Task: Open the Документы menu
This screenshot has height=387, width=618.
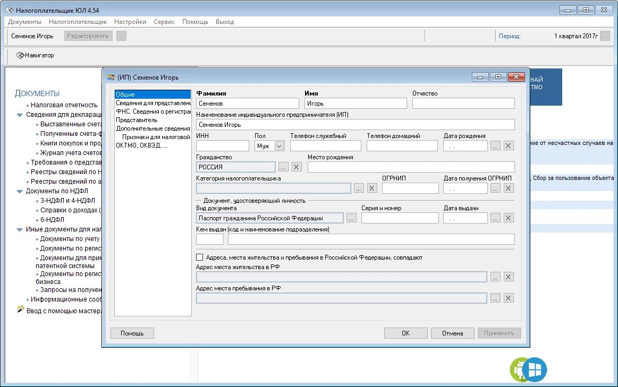Action: click(x=24, y=22)
